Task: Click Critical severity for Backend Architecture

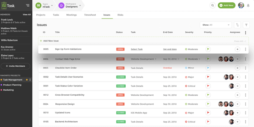Action: pyautogui.click(x=190, y=122)
